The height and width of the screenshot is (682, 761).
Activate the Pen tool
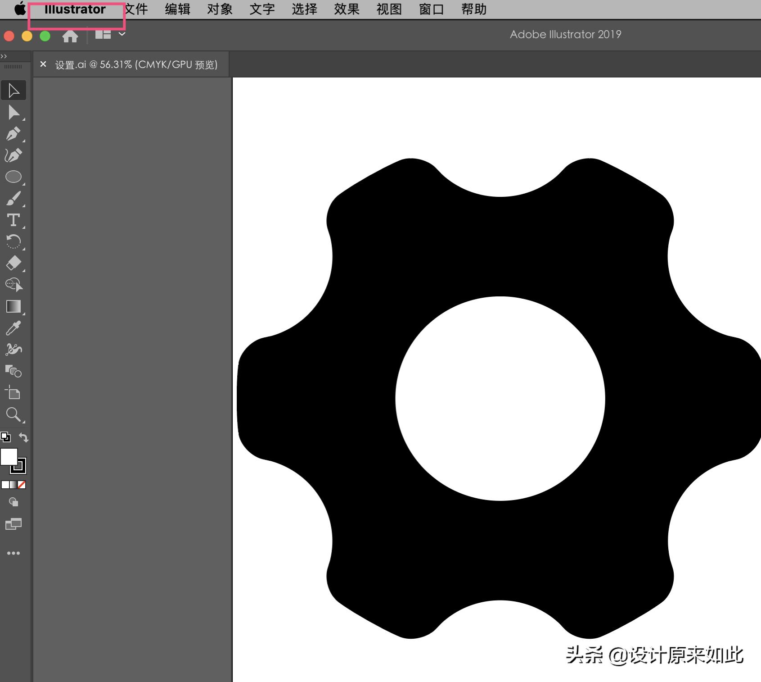click(x=14, y=133)
